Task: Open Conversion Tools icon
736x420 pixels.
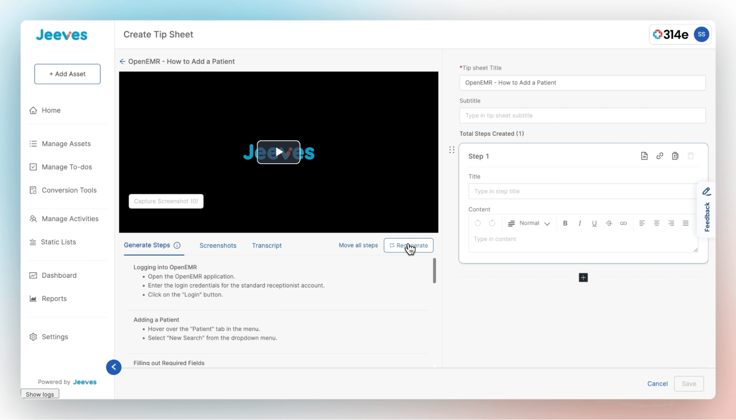Action: point(33,190)
